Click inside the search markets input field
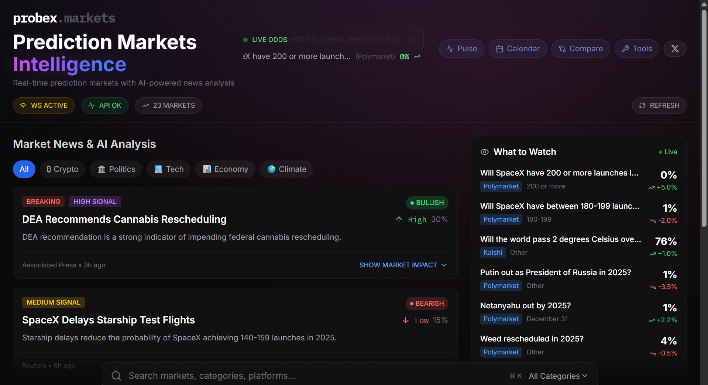The width and height of the screenshot is (708, 385). [x=258, y=375]
